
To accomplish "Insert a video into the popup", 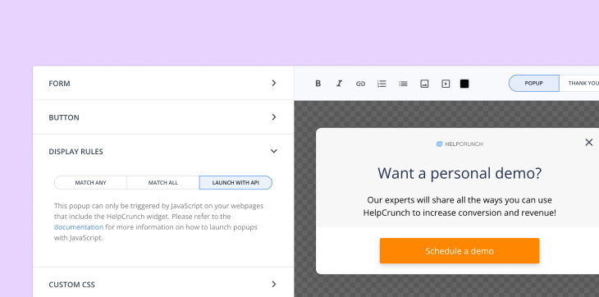I will click(446, 84).
